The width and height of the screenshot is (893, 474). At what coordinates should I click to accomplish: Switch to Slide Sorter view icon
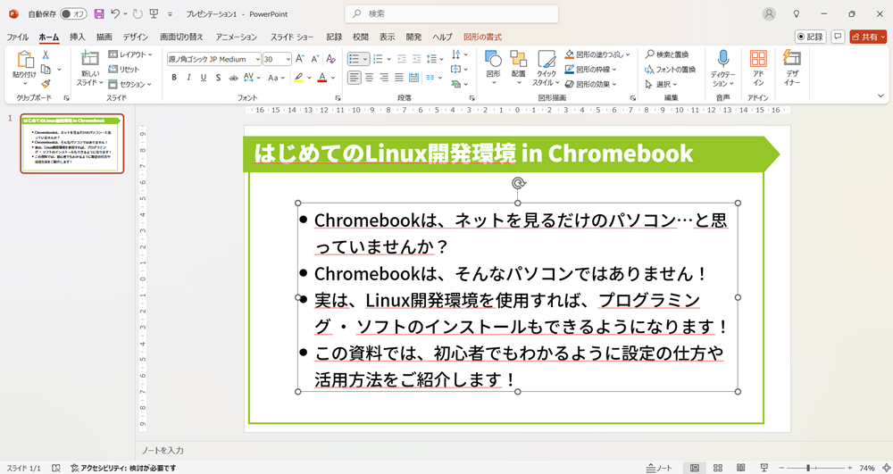coord(717,468)
